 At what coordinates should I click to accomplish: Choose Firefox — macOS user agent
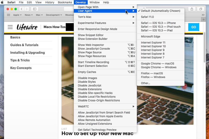[161, 73]
